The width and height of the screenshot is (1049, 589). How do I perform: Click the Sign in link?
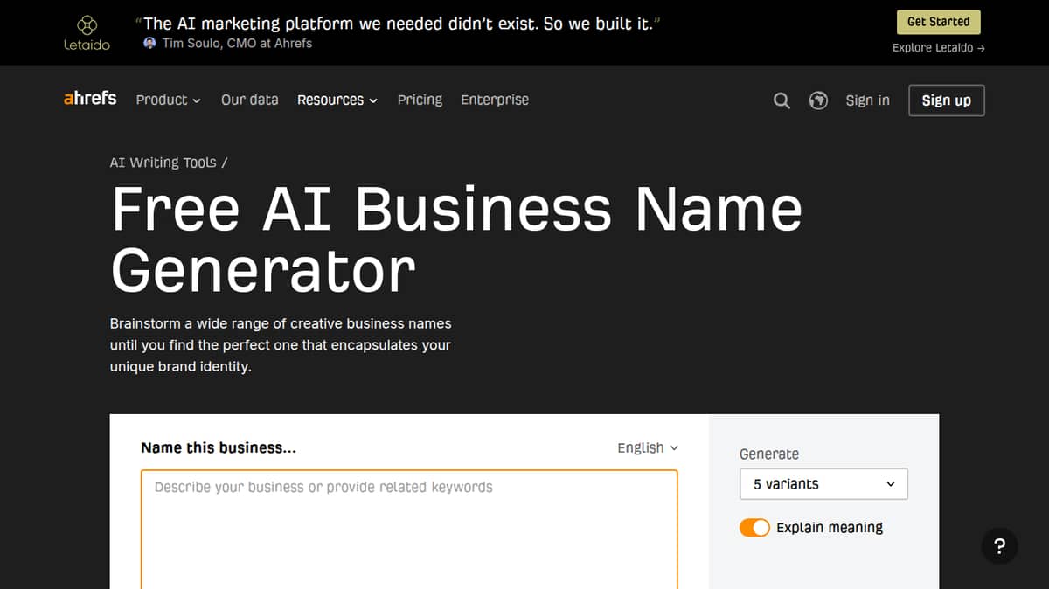(867, 100)
